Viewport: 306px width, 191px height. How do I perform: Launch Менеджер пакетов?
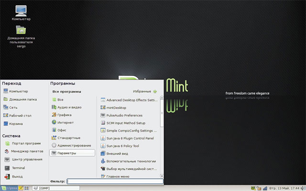24,151
